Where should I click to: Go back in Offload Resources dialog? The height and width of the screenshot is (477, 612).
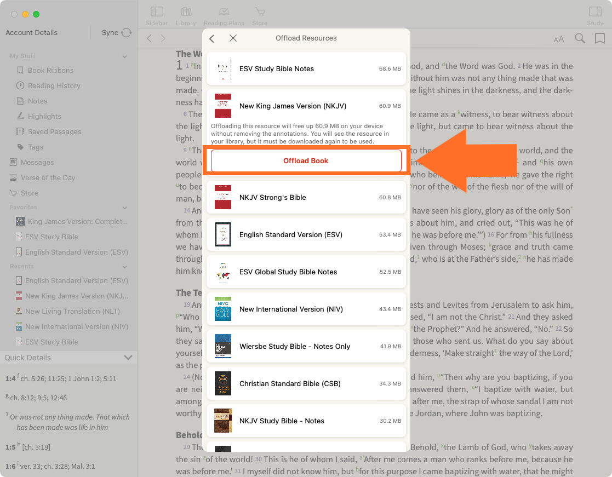[x=212, y=38]
